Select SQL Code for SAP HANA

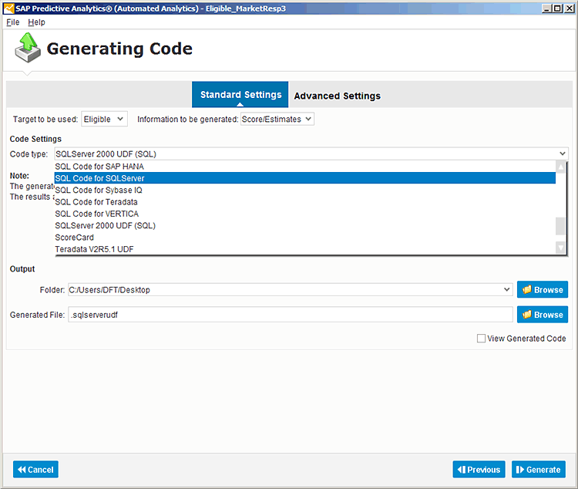(305, 167)
